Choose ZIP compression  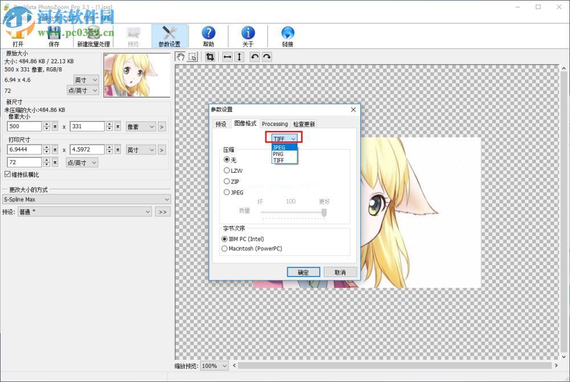[x=227, y=181]
